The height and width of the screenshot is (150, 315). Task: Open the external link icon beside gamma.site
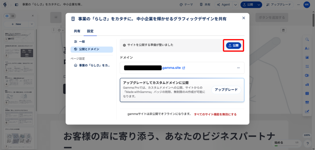point(184,68)
